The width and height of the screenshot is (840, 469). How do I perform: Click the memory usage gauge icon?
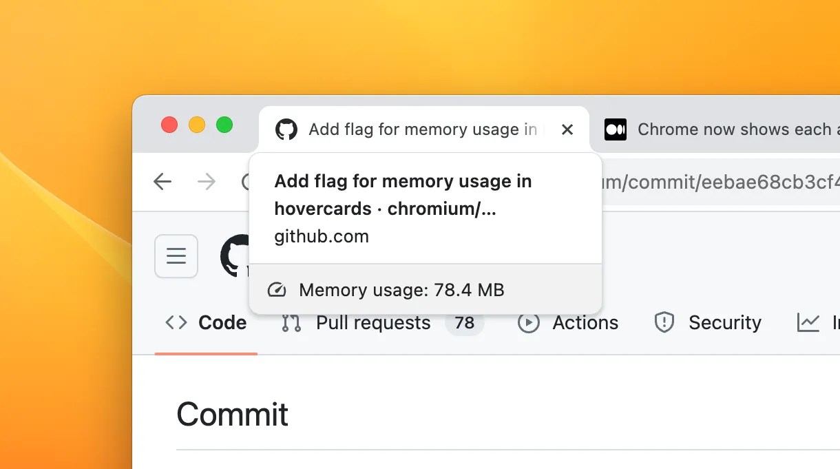point(276,289)
